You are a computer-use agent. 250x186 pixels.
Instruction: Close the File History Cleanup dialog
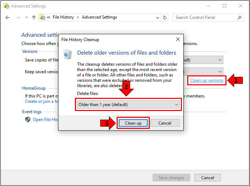tap(178, 39)
